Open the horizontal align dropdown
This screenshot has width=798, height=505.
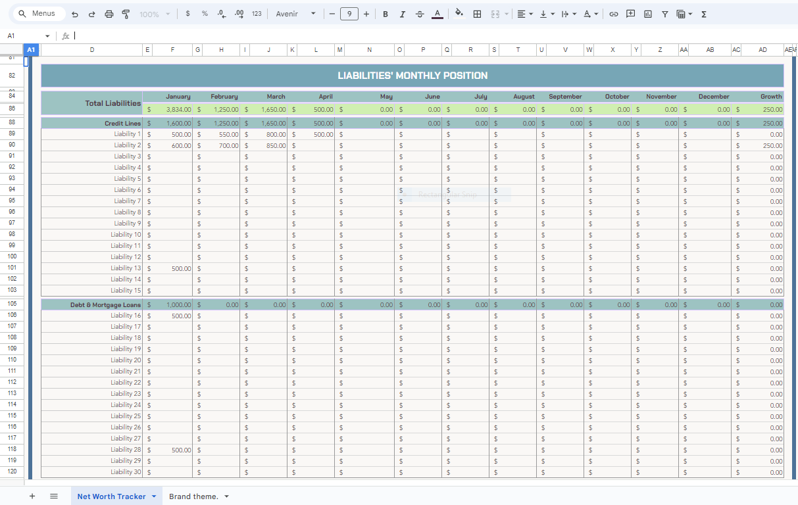click(x=524, y=13)
